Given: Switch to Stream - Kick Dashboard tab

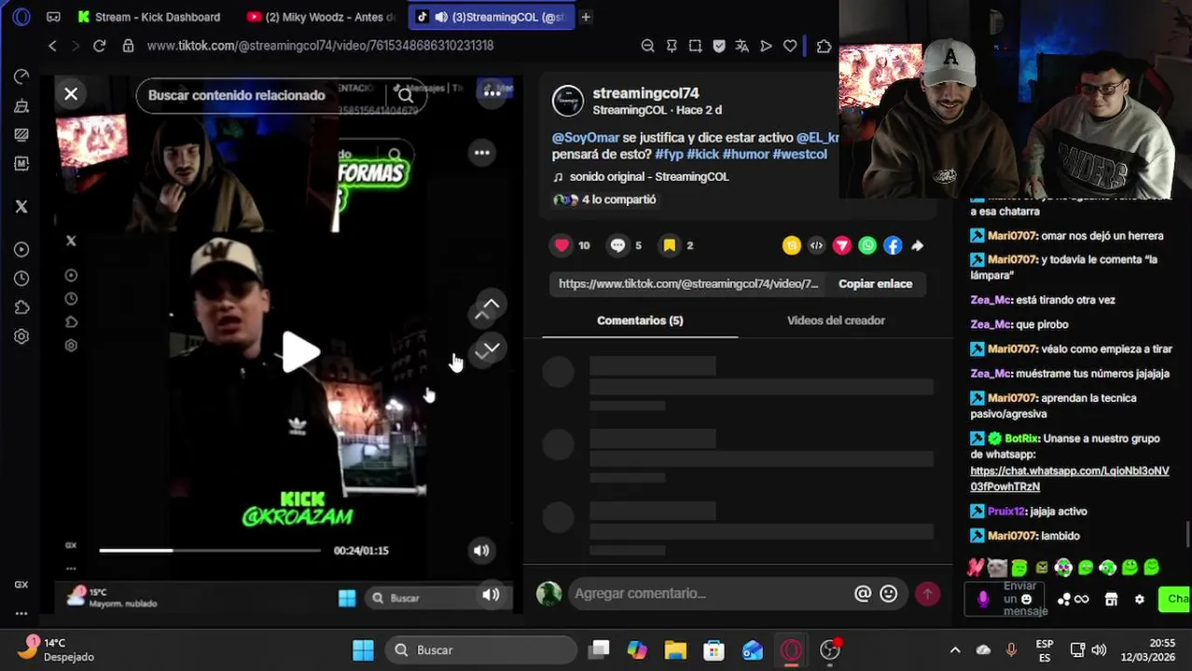Looking at the screenshot, I should (149, 17).
